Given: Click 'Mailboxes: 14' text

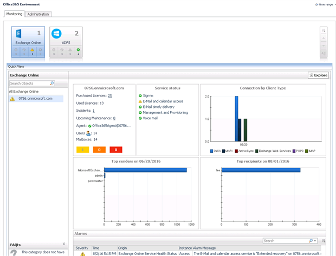Looking at the screenshot, I should tap(87, 139).
